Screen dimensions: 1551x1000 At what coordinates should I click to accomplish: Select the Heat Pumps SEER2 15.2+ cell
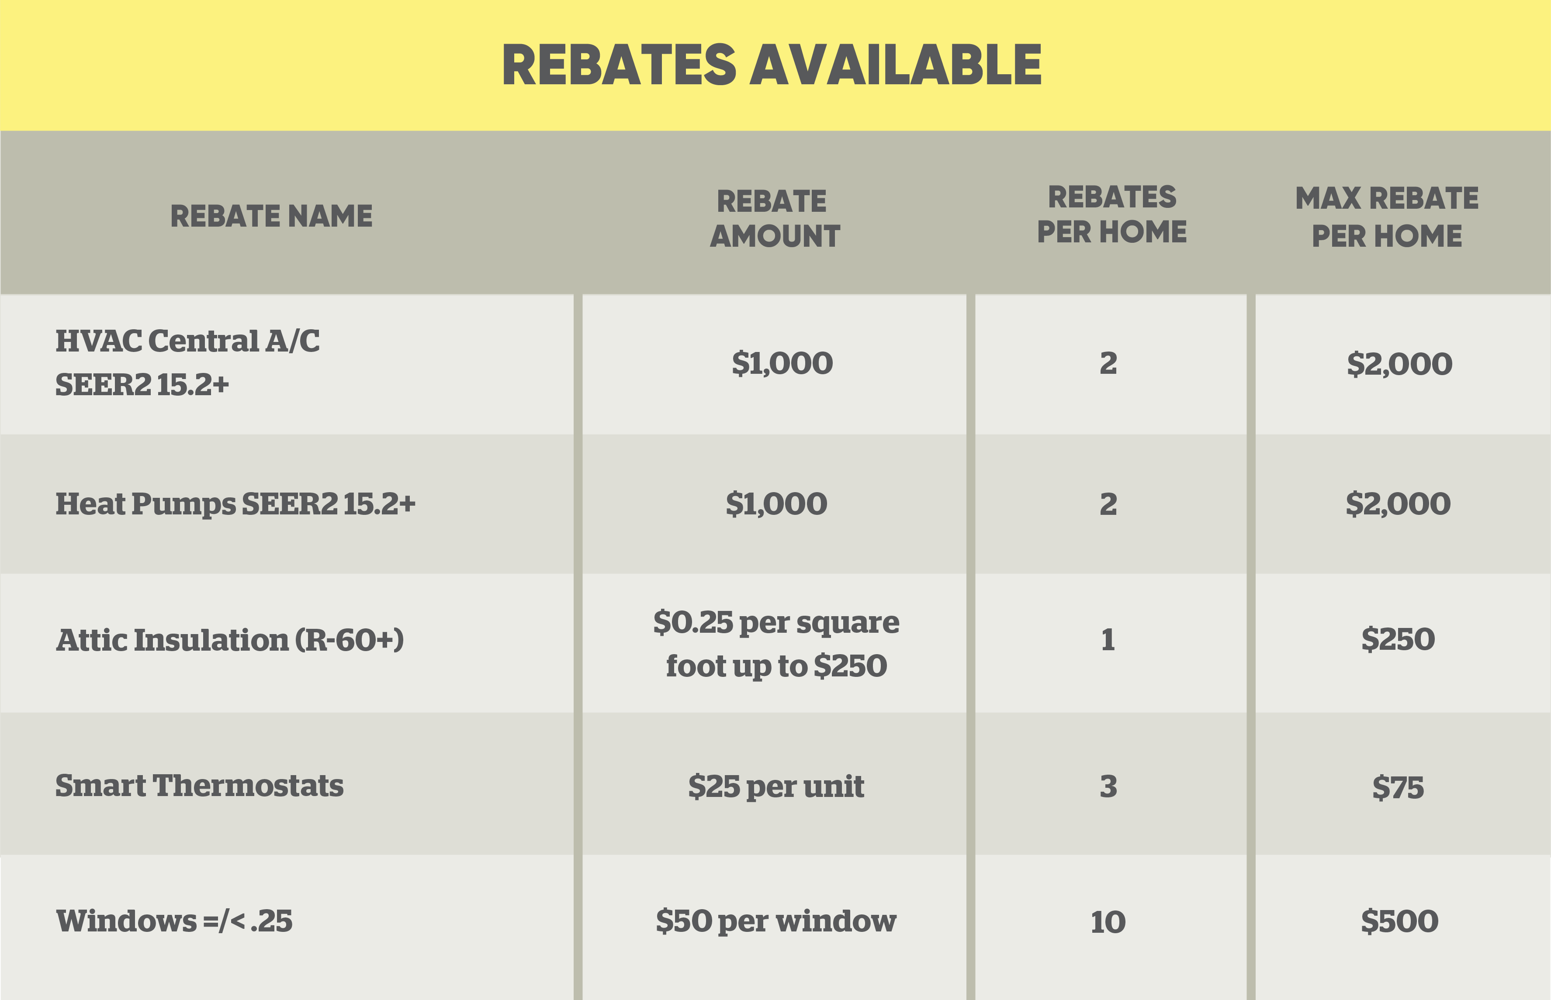(235, 504)
